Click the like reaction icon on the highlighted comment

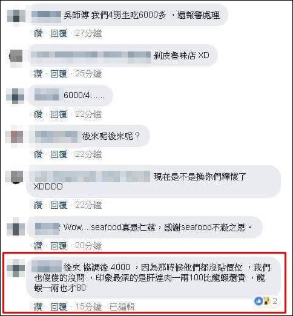click(258, 301)
